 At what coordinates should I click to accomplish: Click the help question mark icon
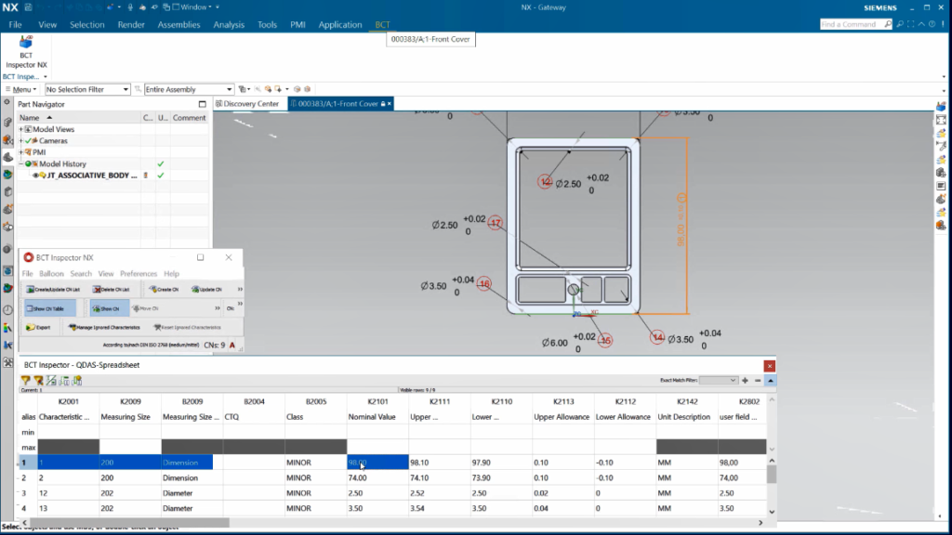pyautogui.click(x=932, y=24)
